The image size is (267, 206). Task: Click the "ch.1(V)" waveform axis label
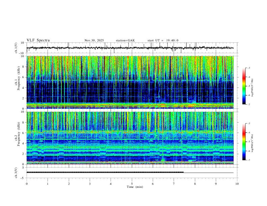click(16, 48)
